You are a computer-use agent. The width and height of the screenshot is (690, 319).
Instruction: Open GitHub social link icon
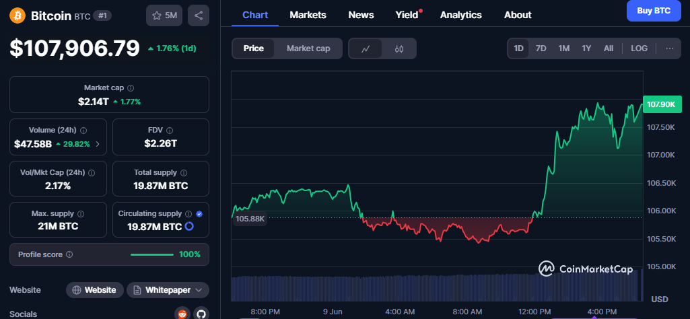coord(201,314)
